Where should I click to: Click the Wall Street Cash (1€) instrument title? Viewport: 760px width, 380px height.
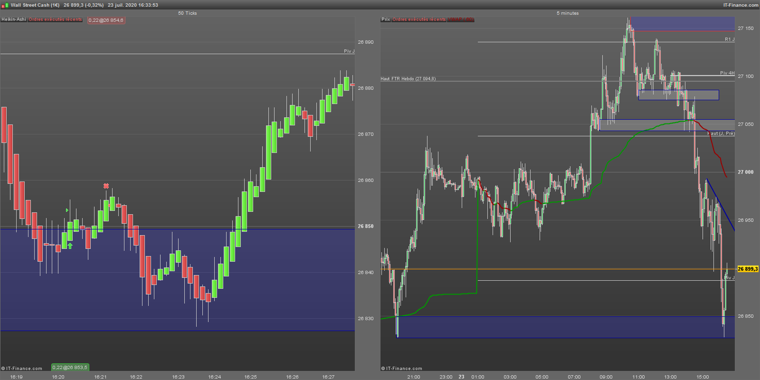[x=35, y=5]
